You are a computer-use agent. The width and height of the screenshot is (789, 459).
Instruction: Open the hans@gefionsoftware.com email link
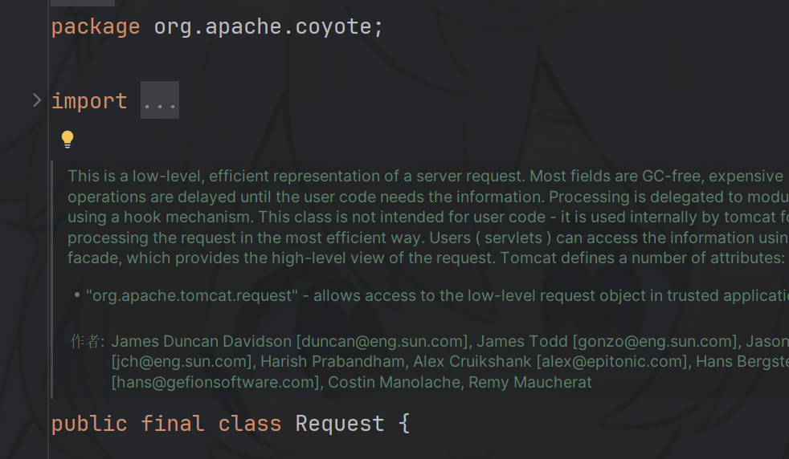[215, 383]
